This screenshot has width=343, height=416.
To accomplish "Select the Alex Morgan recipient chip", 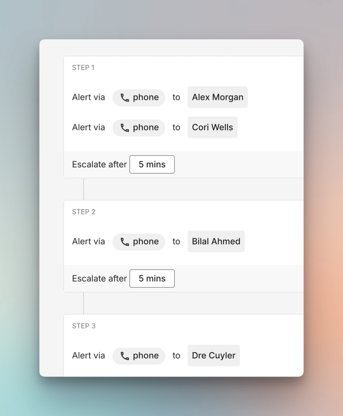I will click(x=218, y=97).
